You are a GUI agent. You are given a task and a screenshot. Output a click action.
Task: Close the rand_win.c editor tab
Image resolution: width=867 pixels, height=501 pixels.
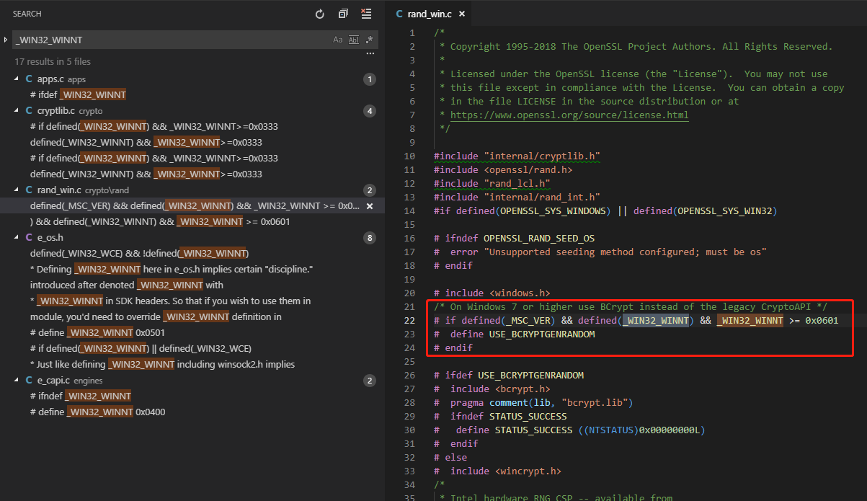click(x=462, y=14)
